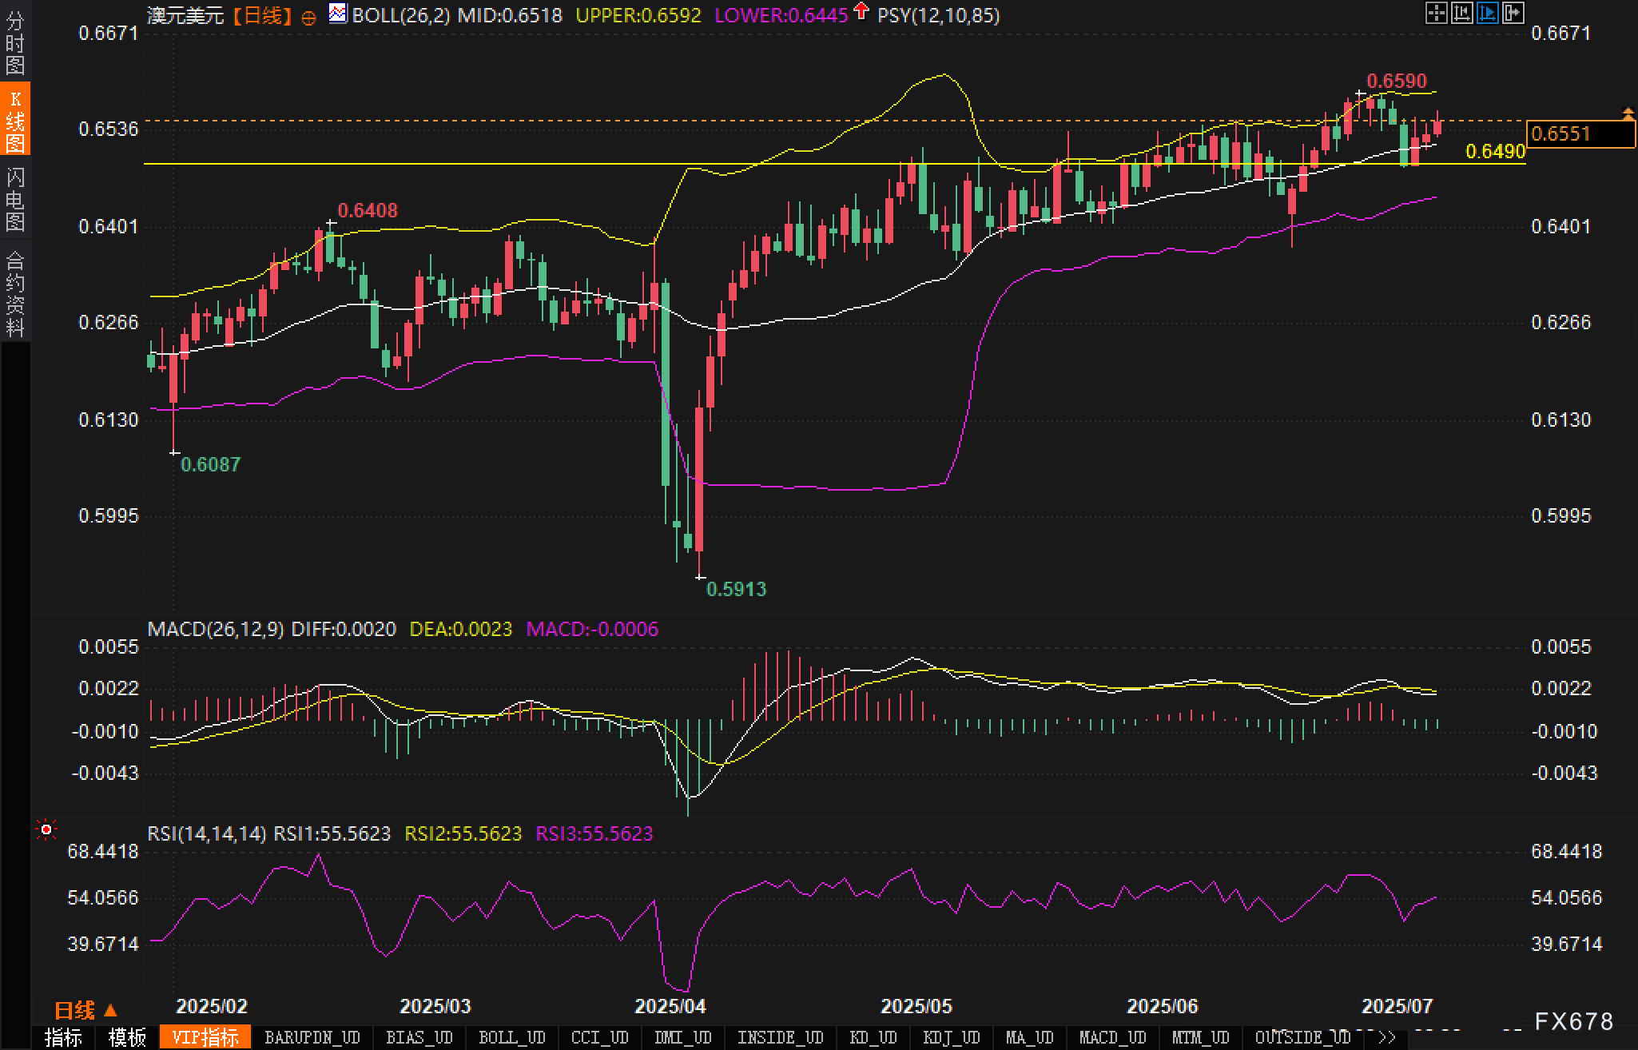Screen dimensions: 1638x1050
Task: Select the K线图 sidebar tab
Action: click(15, 121)
